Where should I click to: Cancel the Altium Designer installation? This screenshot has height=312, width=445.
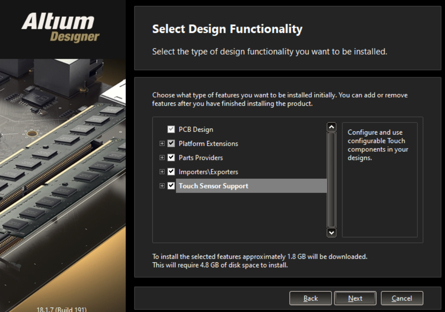[x=402, y=298]
